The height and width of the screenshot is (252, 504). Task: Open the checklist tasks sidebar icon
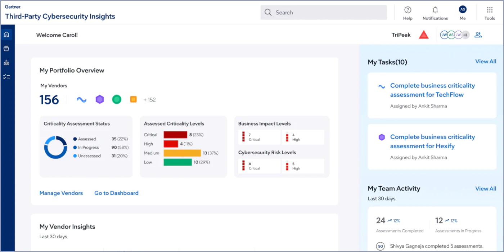[6, 77]
